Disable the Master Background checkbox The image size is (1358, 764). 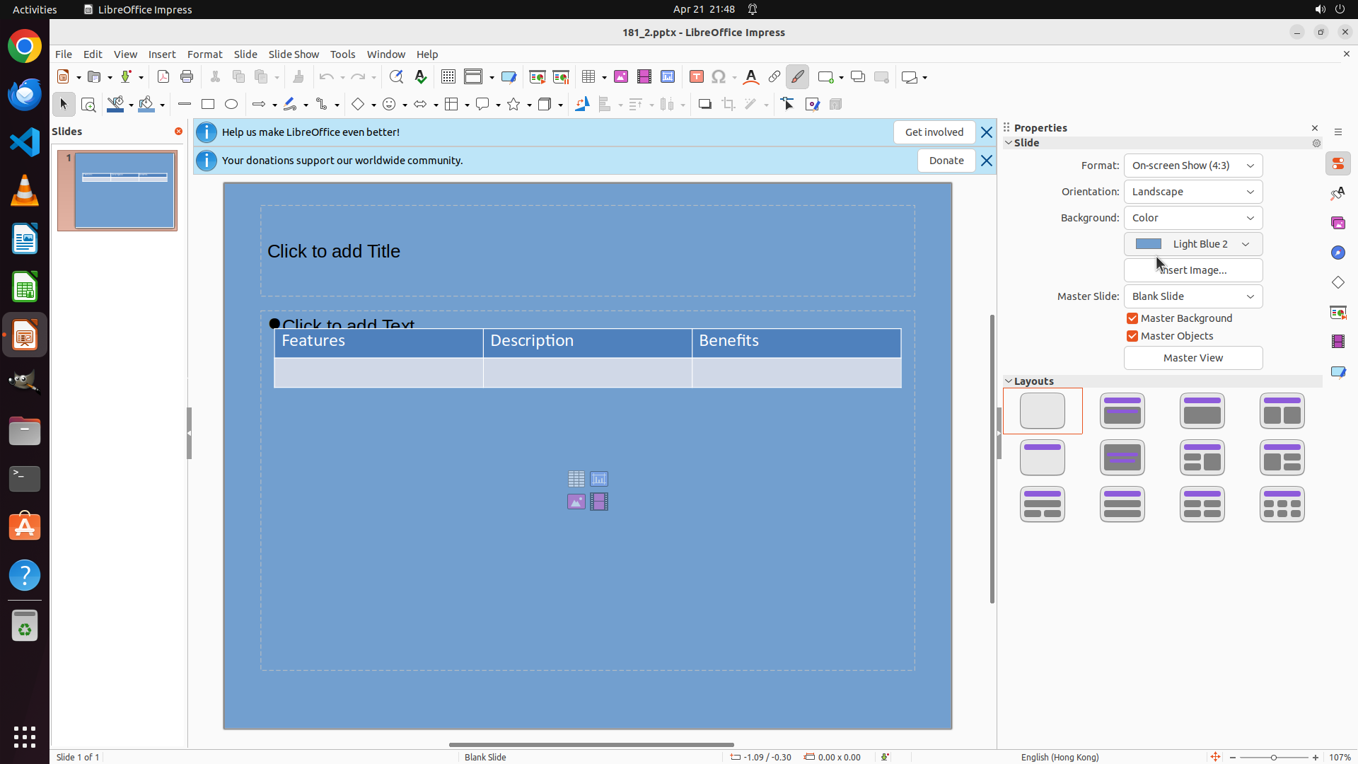(1132, 318)
